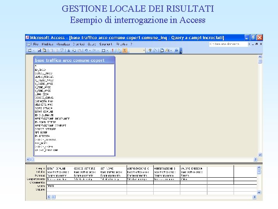Screen dimensions: 278x209
Task: Open the Inserisci menu
Action: (x=78, y=44)
